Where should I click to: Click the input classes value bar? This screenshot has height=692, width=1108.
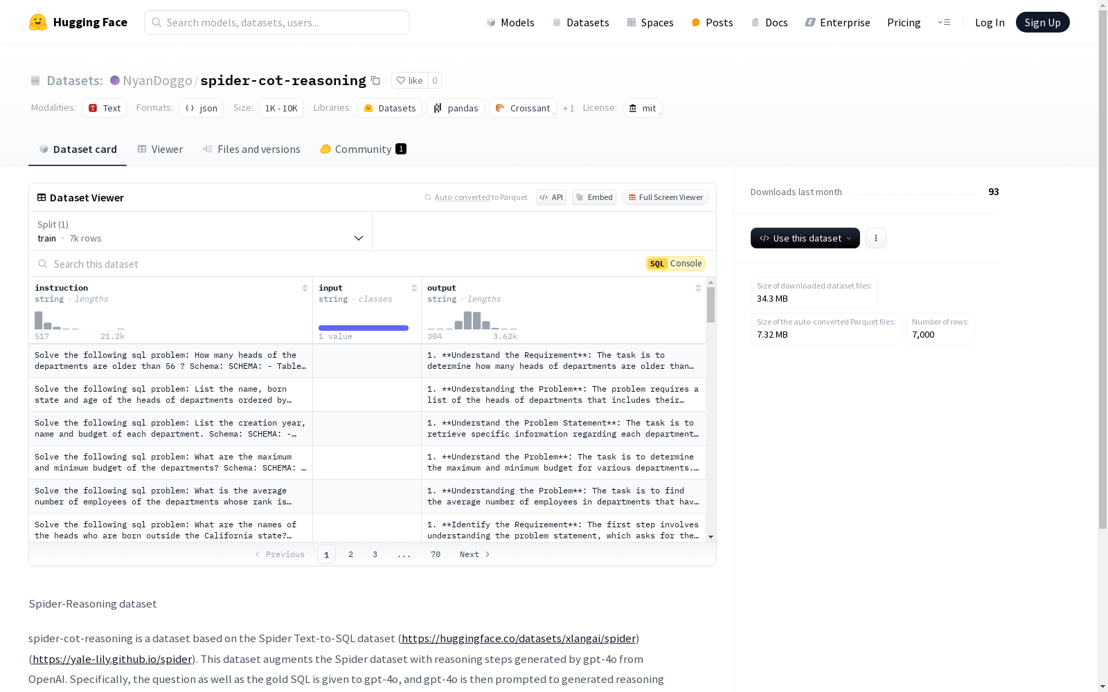click(364, 328)
